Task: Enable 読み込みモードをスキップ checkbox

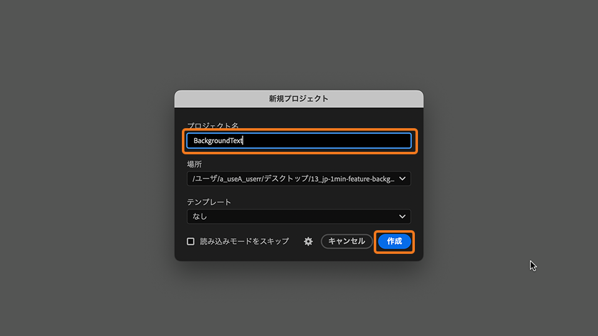Action: click(191, 241)
